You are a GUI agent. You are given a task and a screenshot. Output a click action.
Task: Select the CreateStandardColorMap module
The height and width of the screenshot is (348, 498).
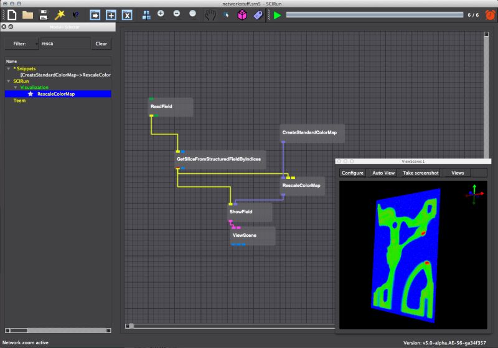pyautogui.click(x=312, y=133)
